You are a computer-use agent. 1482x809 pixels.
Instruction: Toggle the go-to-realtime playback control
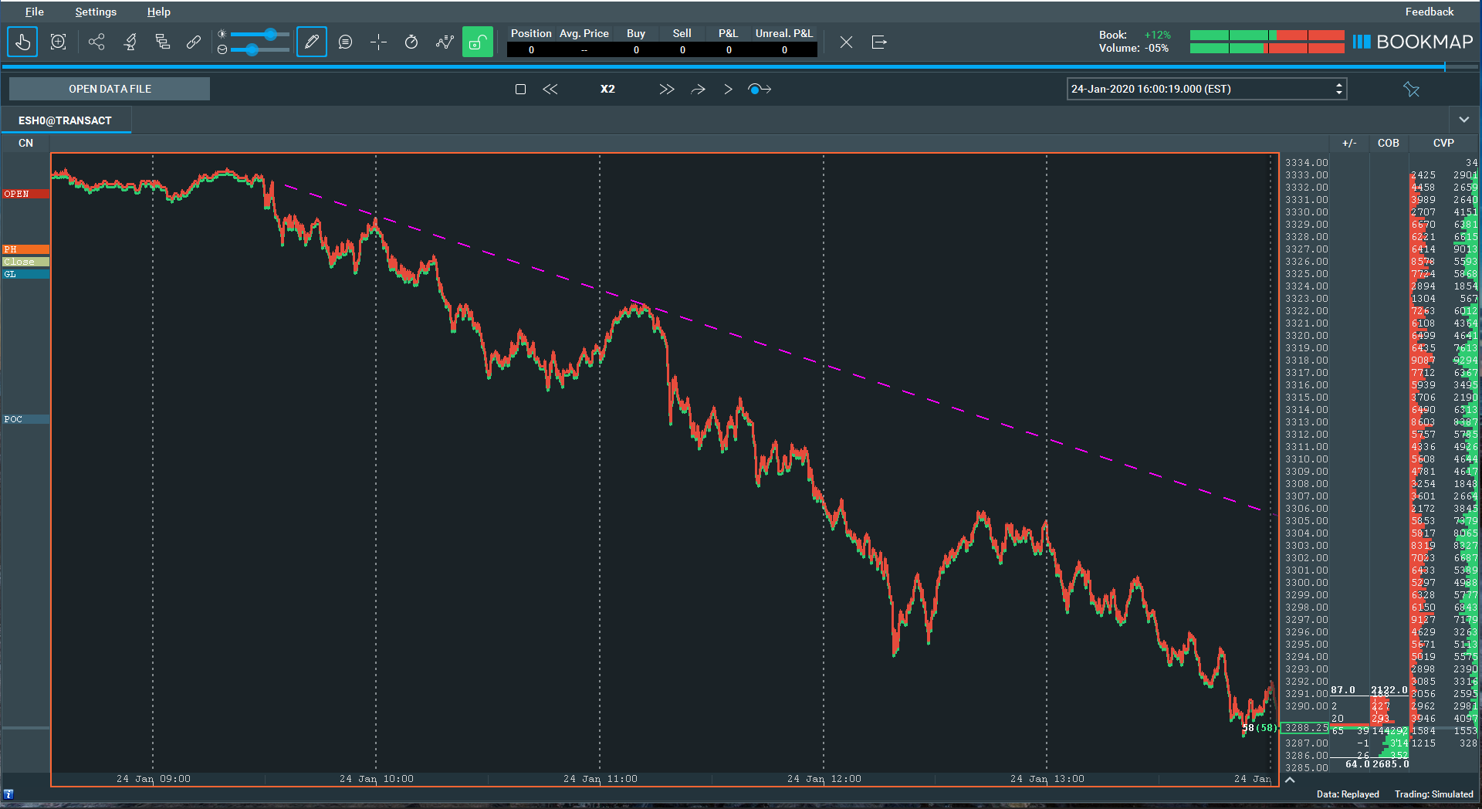[x=760, y=89]
